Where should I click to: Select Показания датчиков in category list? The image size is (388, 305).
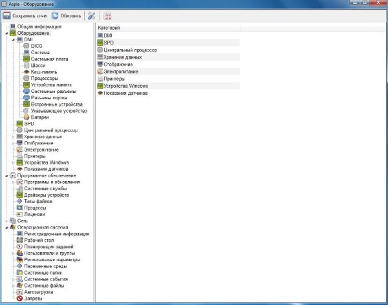[168, 93]
